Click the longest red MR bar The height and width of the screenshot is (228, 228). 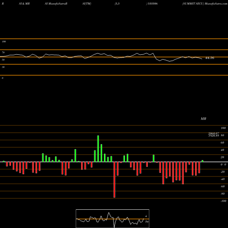click(x=114, y=180)
